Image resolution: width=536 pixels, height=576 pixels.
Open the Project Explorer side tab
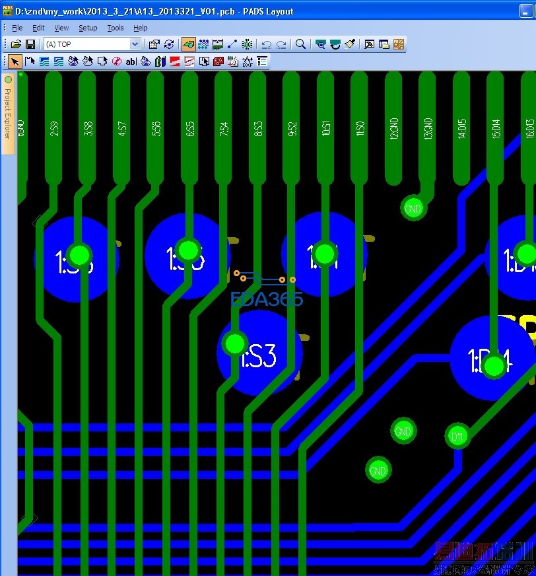[x=8, y=114]
